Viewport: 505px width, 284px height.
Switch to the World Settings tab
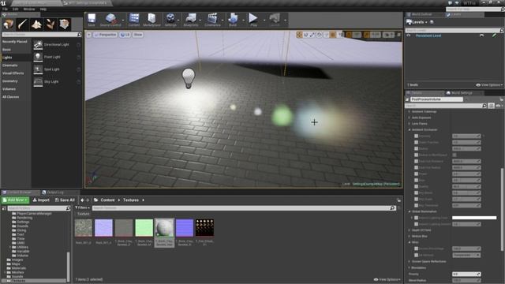point(462,93)
